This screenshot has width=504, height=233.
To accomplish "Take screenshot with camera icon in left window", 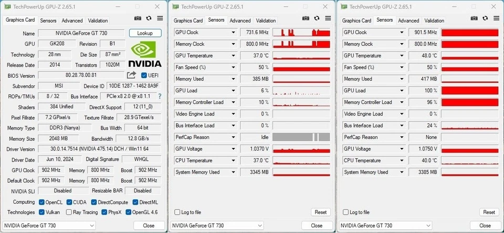I will 138,18.
